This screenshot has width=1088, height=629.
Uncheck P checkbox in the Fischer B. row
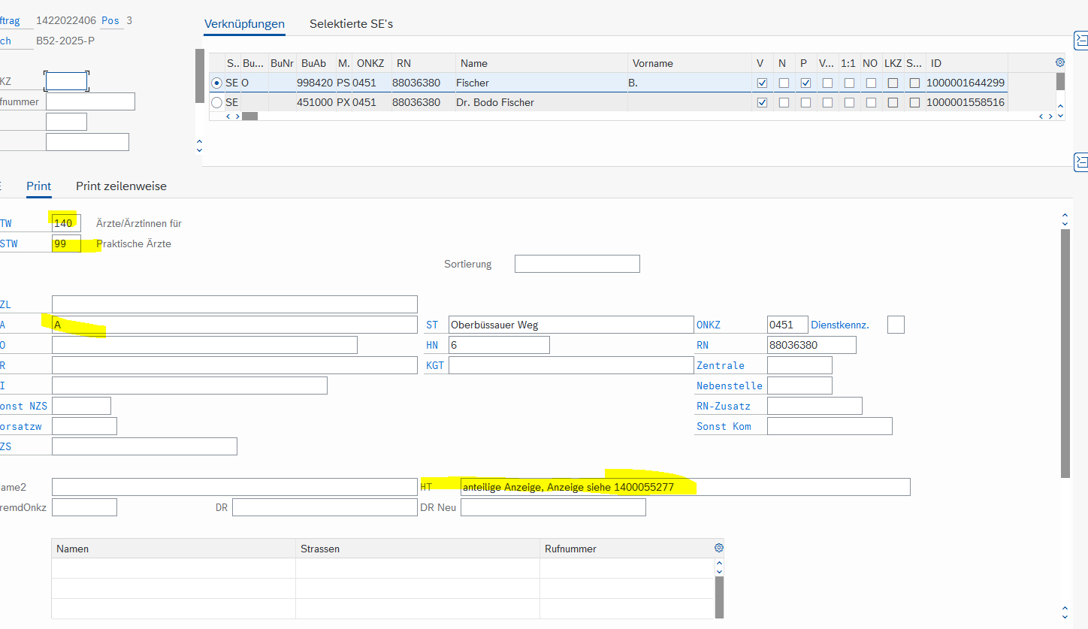805,83
